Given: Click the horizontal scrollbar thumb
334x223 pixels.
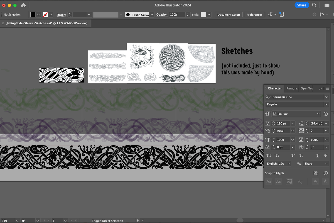Looking at the screenshot, I should tap(240, 220).
